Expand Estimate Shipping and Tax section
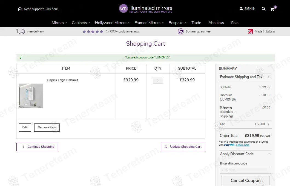290x186 pixels. (245, 77)
